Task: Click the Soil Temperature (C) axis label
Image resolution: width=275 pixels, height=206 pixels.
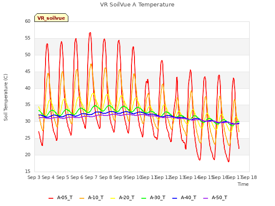Action: [x=6, y=97]
